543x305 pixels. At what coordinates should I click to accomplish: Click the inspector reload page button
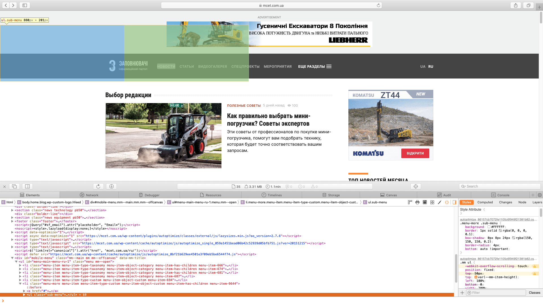click(x=98, y=186)
